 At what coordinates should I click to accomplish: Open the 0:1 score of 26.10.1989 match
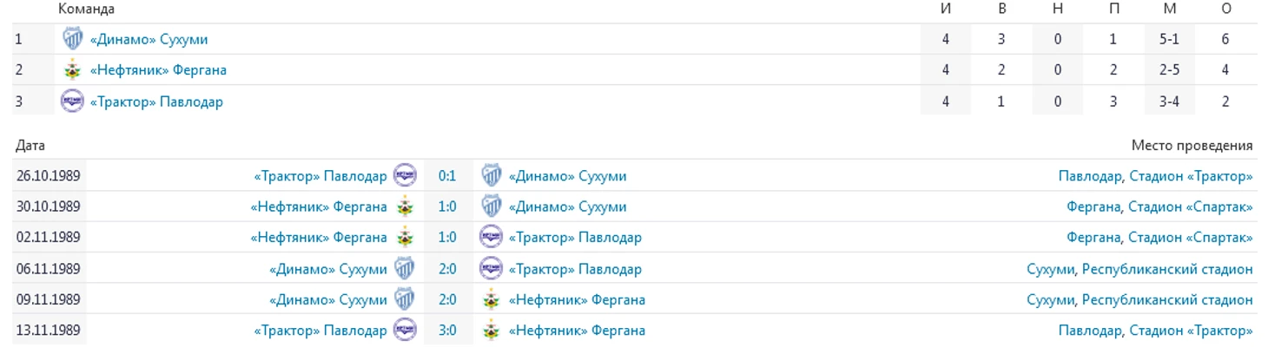click(x=447, y=176)
